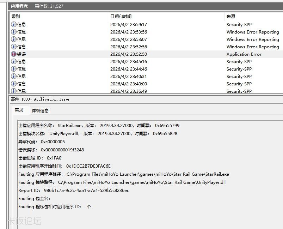Select the Security-SPP entry at 23:40:00
Screen dimensions: 283x229
click(x=239, y=84)
